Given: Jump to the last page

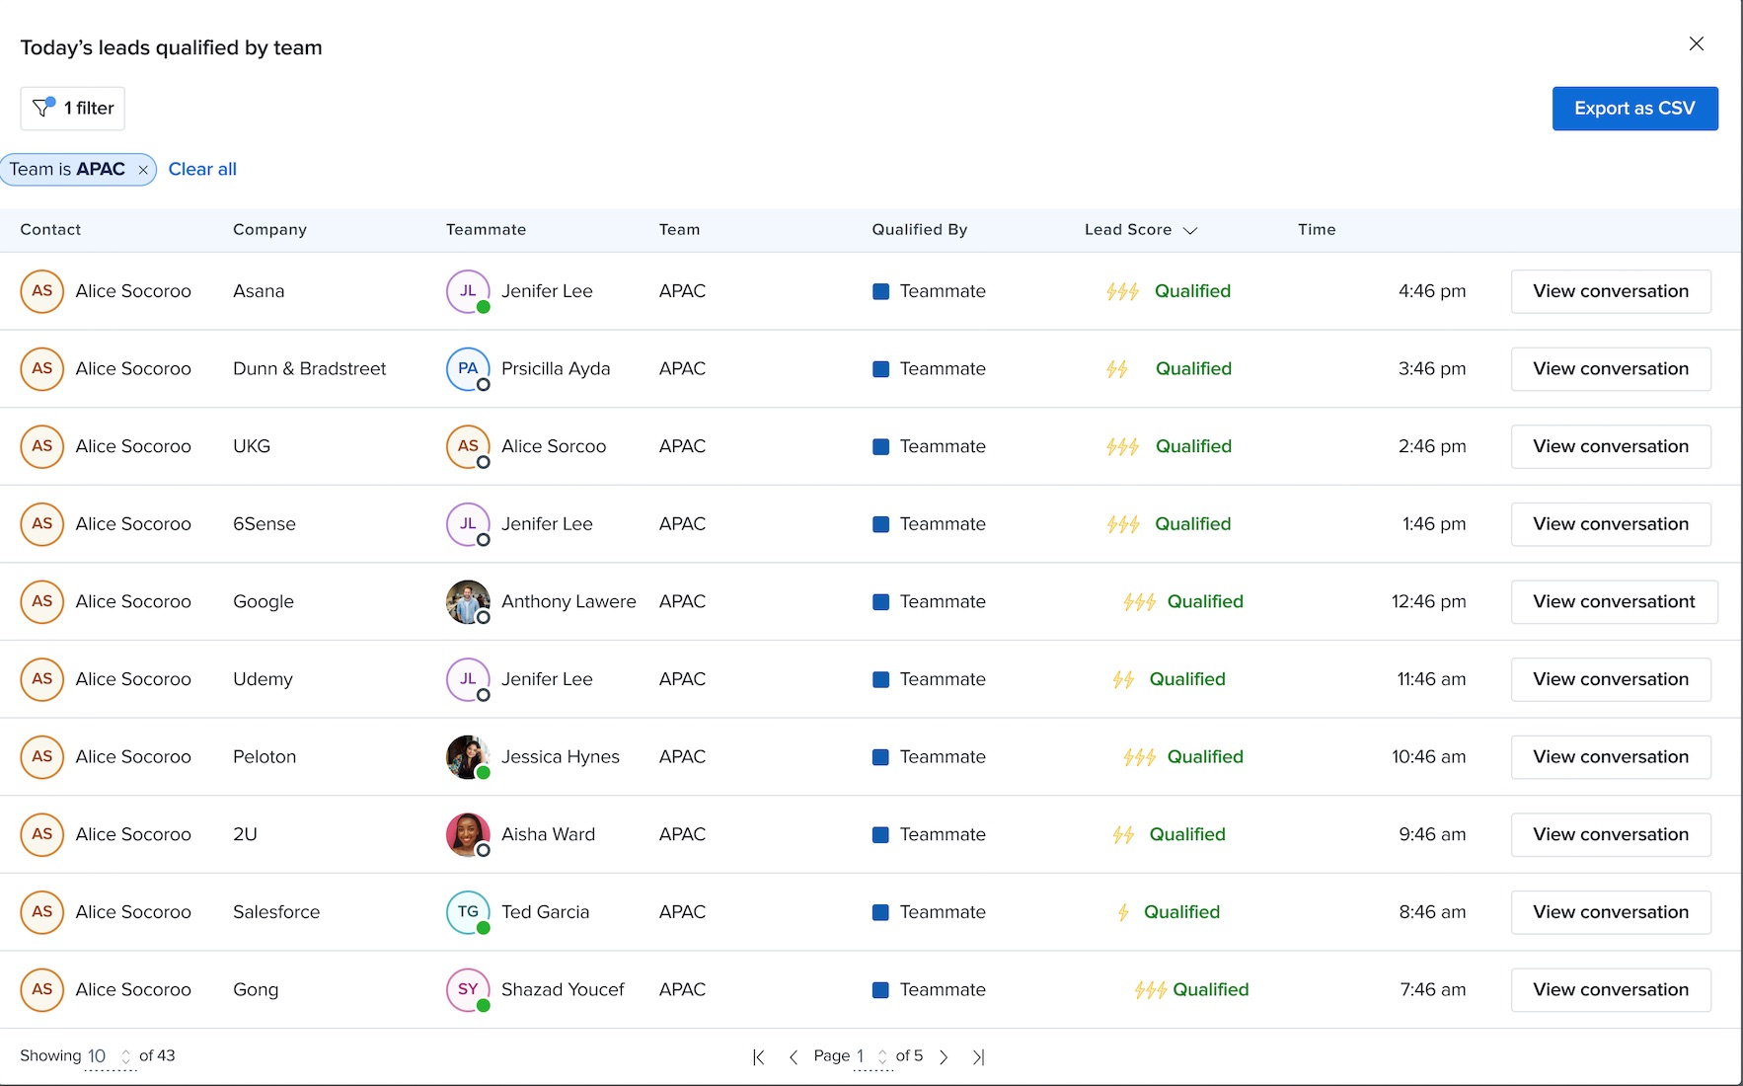Looking at the screenshot, I should [978, 1056].
